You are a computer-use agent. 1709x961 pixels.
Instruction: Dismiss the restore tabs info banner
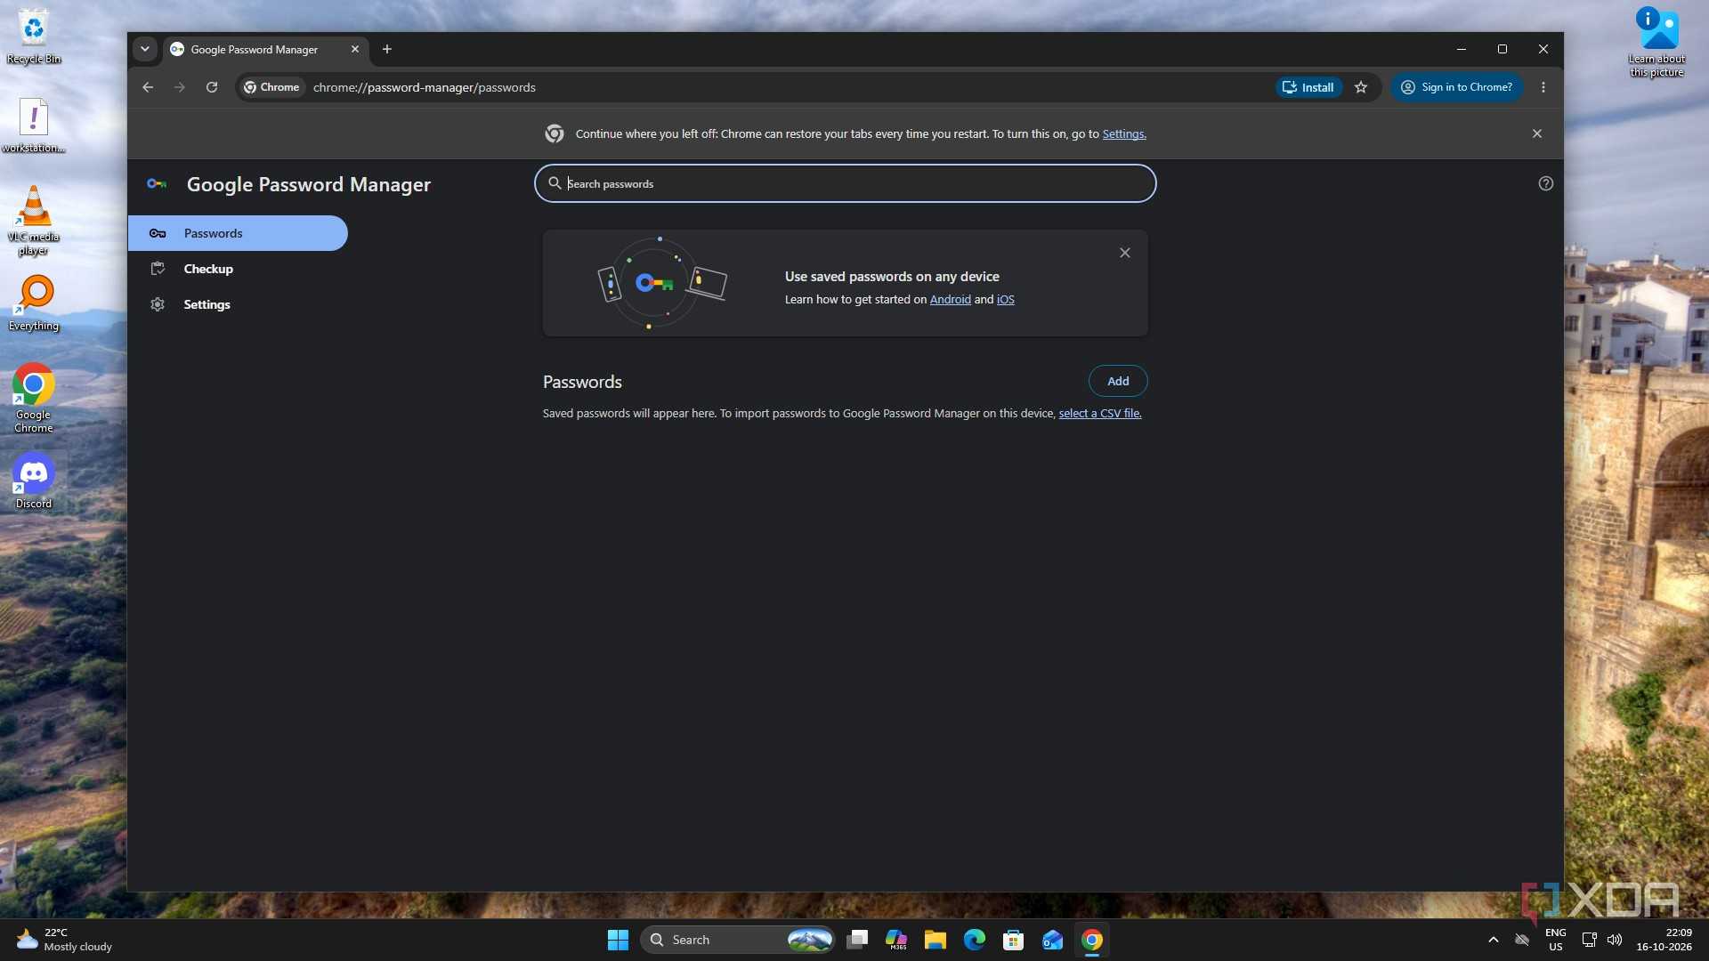point(1537,133)
